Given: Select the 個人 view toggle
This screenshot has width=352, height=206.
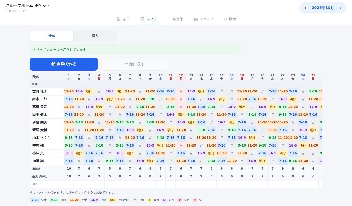Looking at the screenshot, I should 95,36.
